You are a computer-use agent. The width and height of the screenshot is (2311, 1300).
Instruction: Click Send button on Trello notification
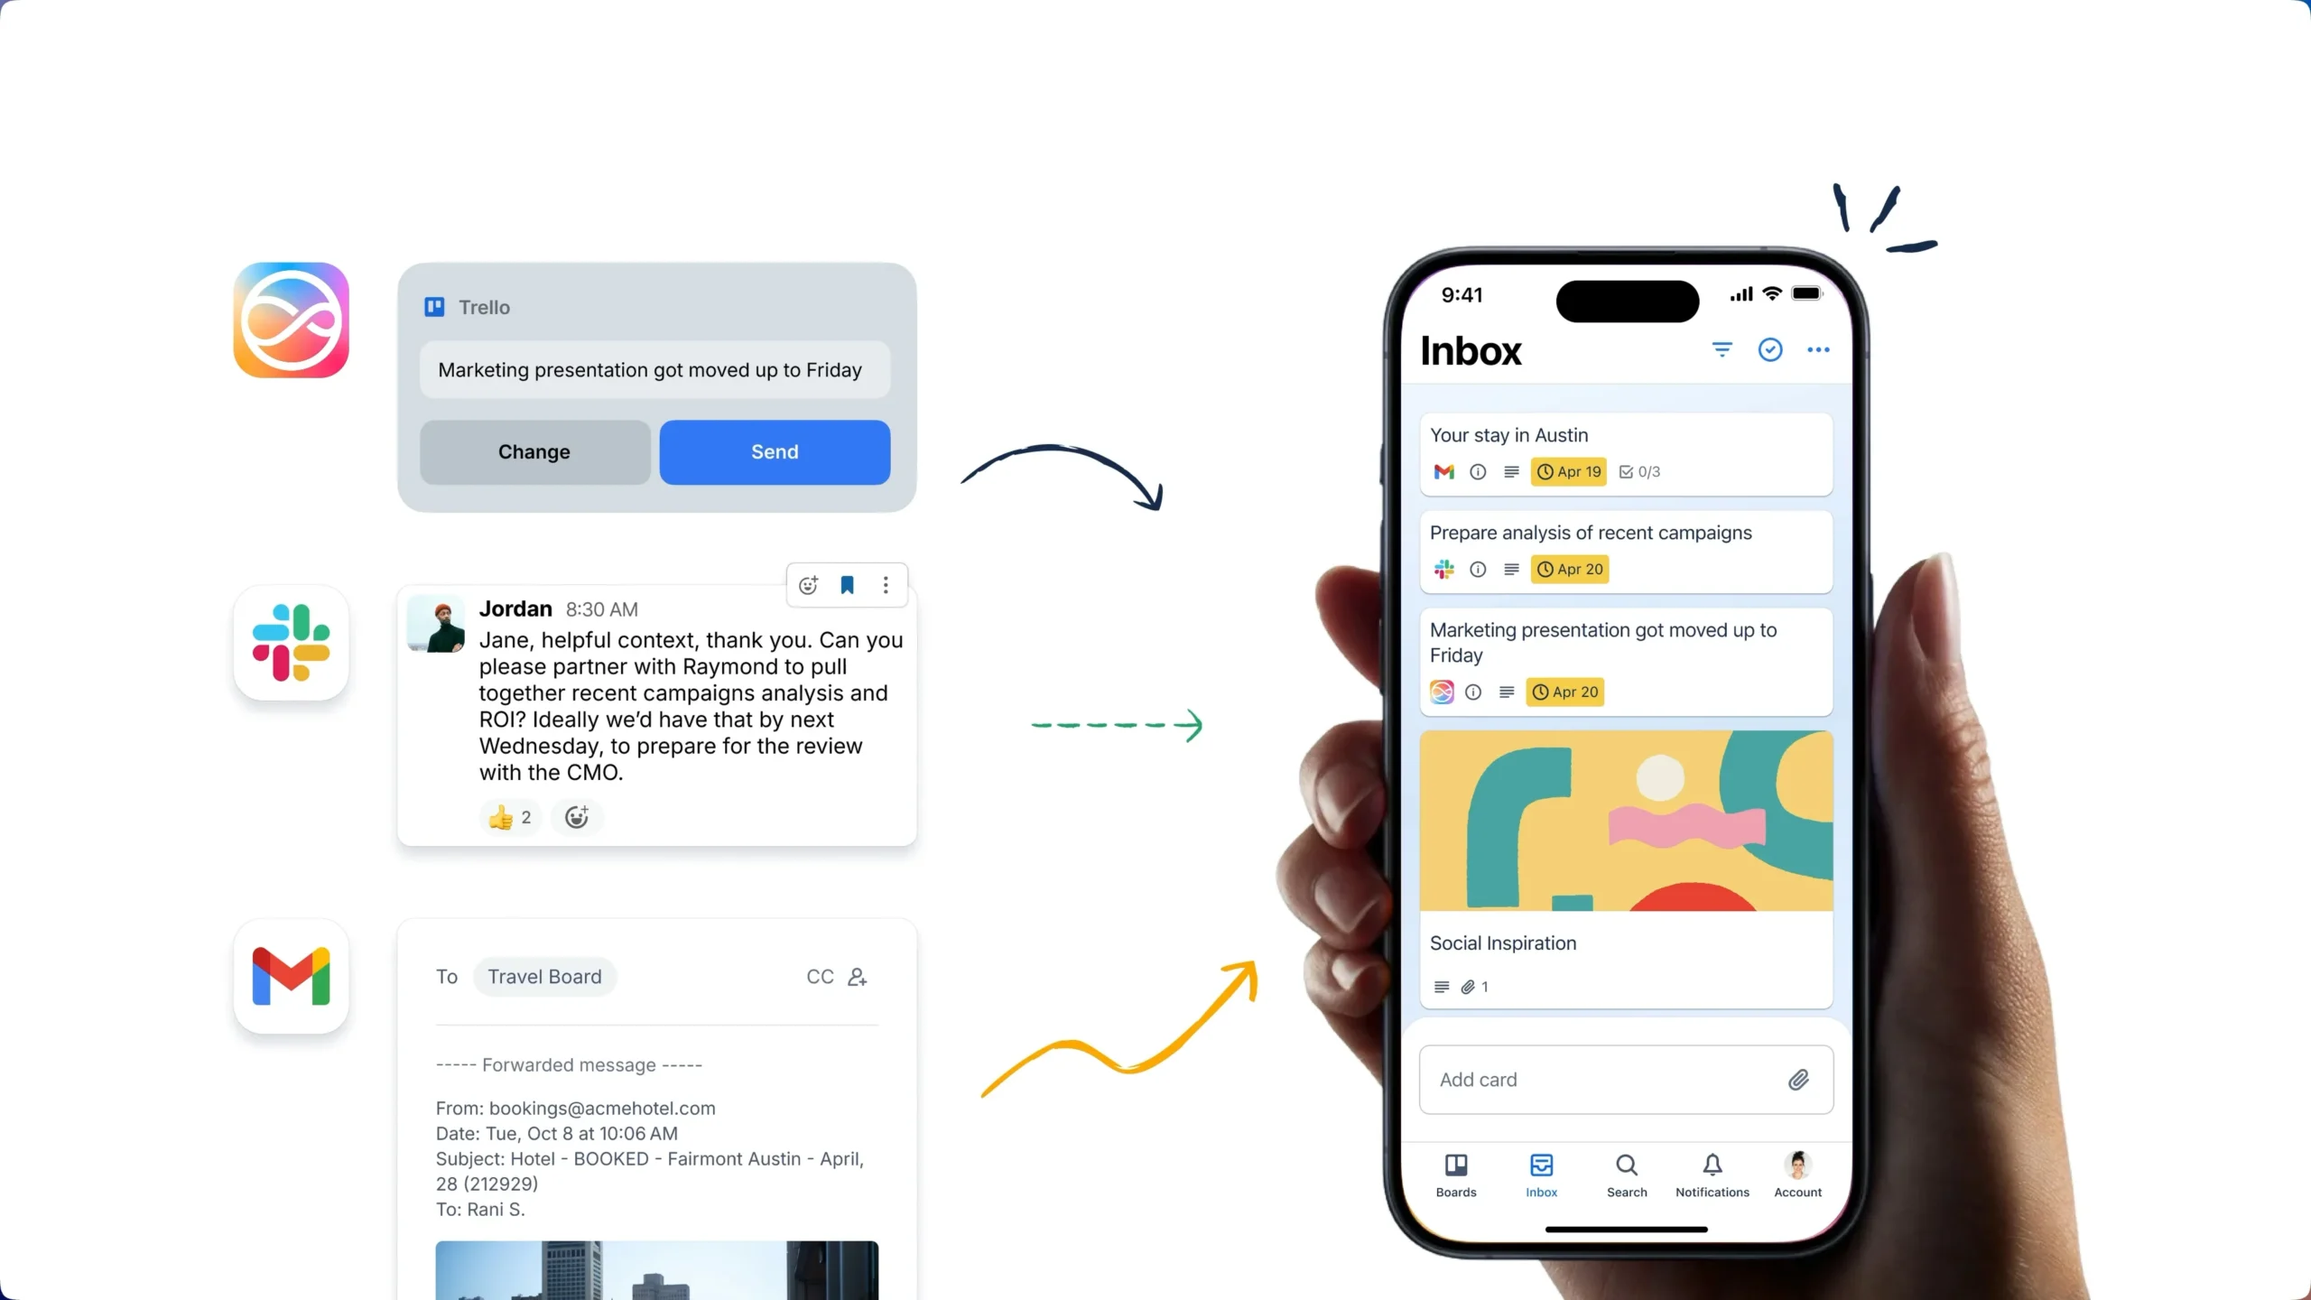click(773, 450)
